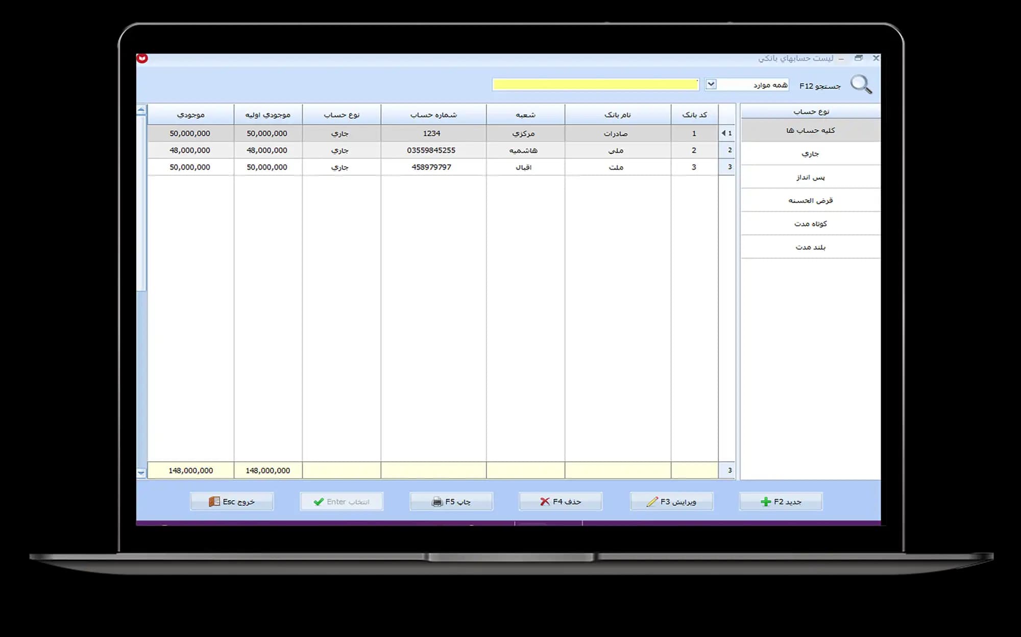Click the 'شماره حساب' column header
Image resolution: width=1021 pixels, height=637 pixels.
pyautogui.click(x=433, y=114)
